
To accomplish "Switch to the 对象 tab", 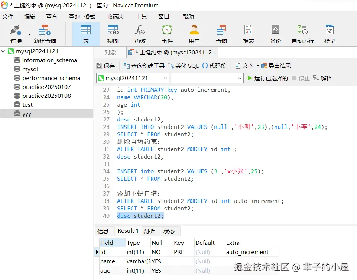I will pyautogui.click(x=110, y=53).
